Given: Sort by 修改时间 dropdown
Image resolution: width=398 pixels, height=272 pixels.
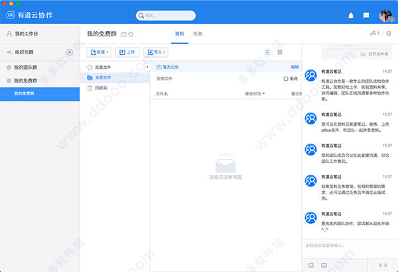Looking at the screenshot, I should click(255, 94).
